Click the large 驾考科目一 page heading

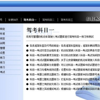tap(40, 30)
